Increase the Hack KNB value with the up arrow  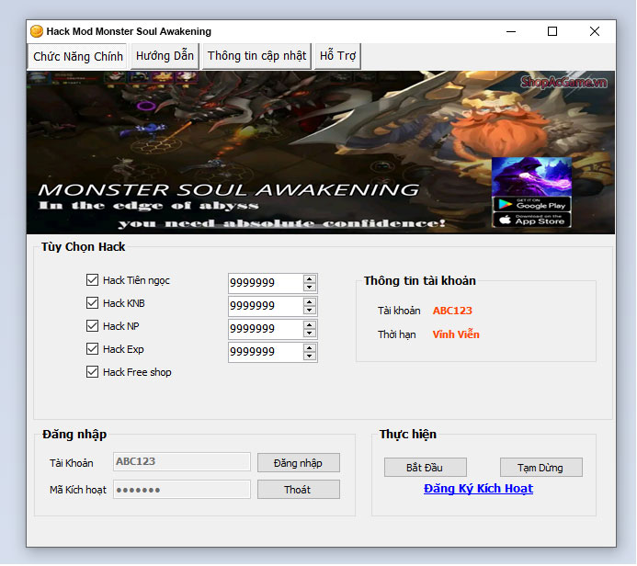[310, 302]
